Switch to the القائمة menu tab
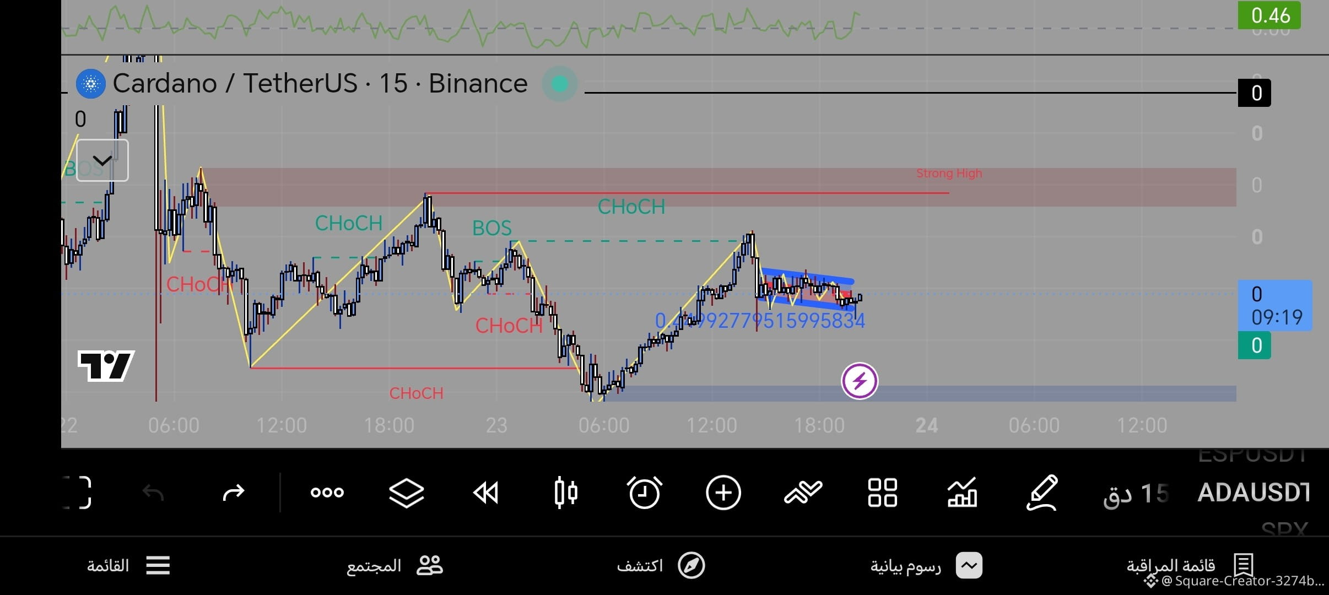This screenshot has width=1329, height=595. click(x=128, y=566)
